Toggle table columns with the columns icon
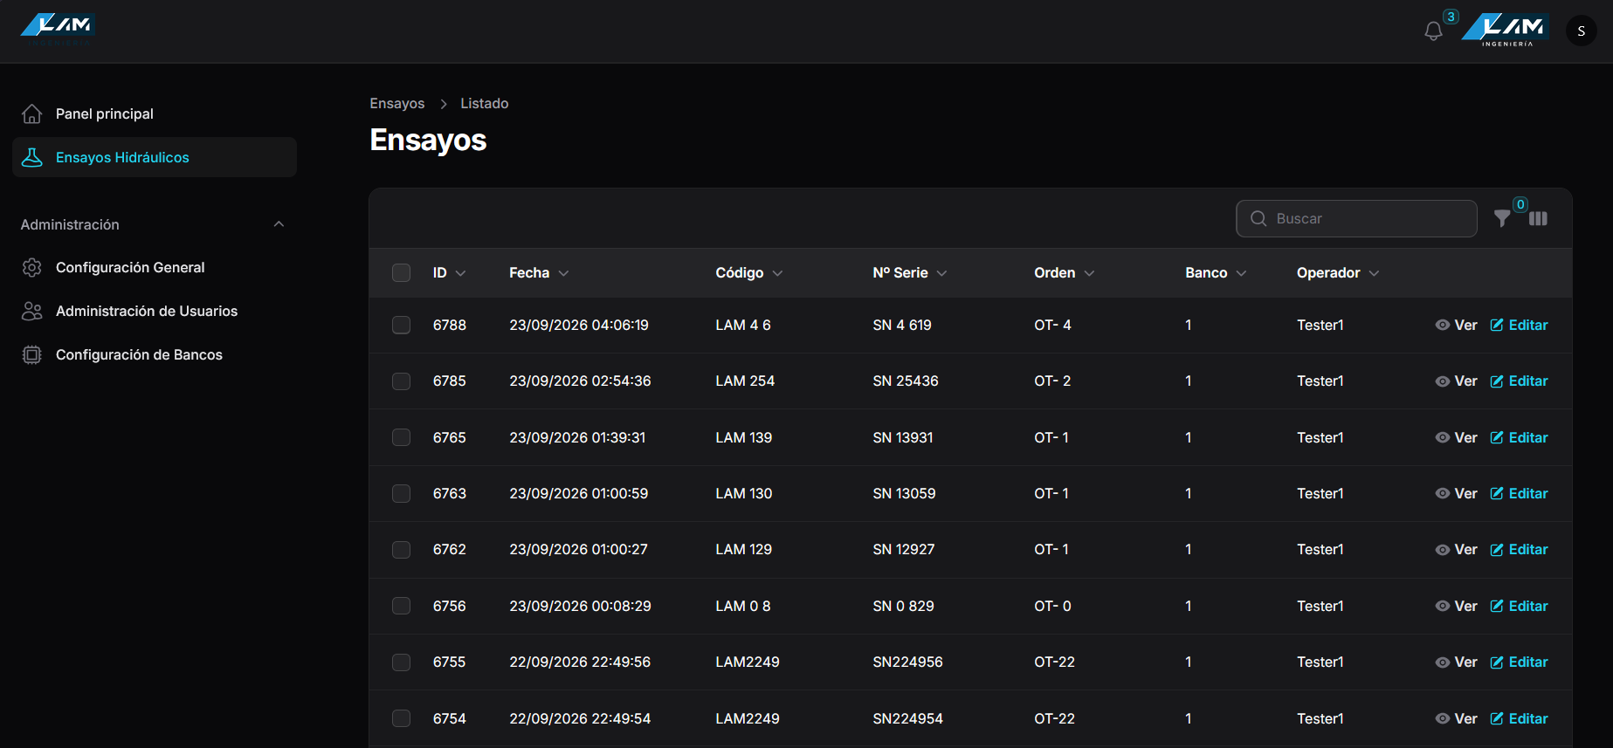This screenshot has width=1613, height=748. point(1538,218)
